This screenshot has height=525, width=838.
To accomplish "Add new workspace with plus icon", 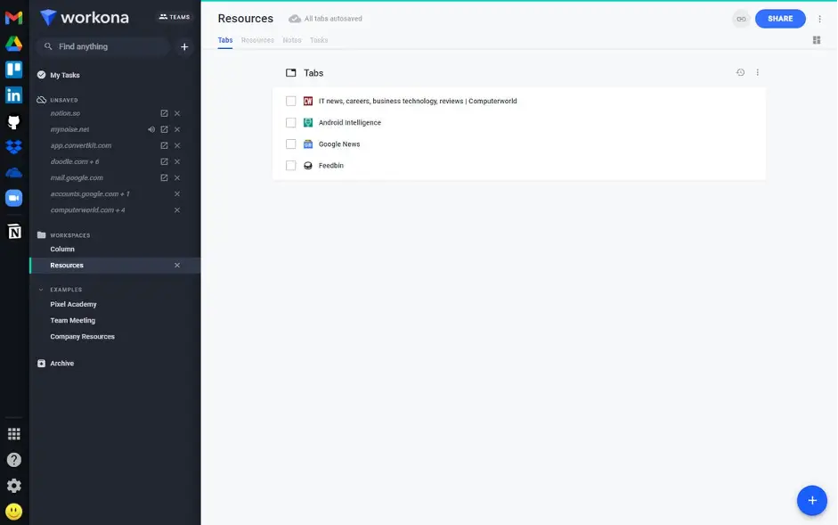I will (184, 47).
